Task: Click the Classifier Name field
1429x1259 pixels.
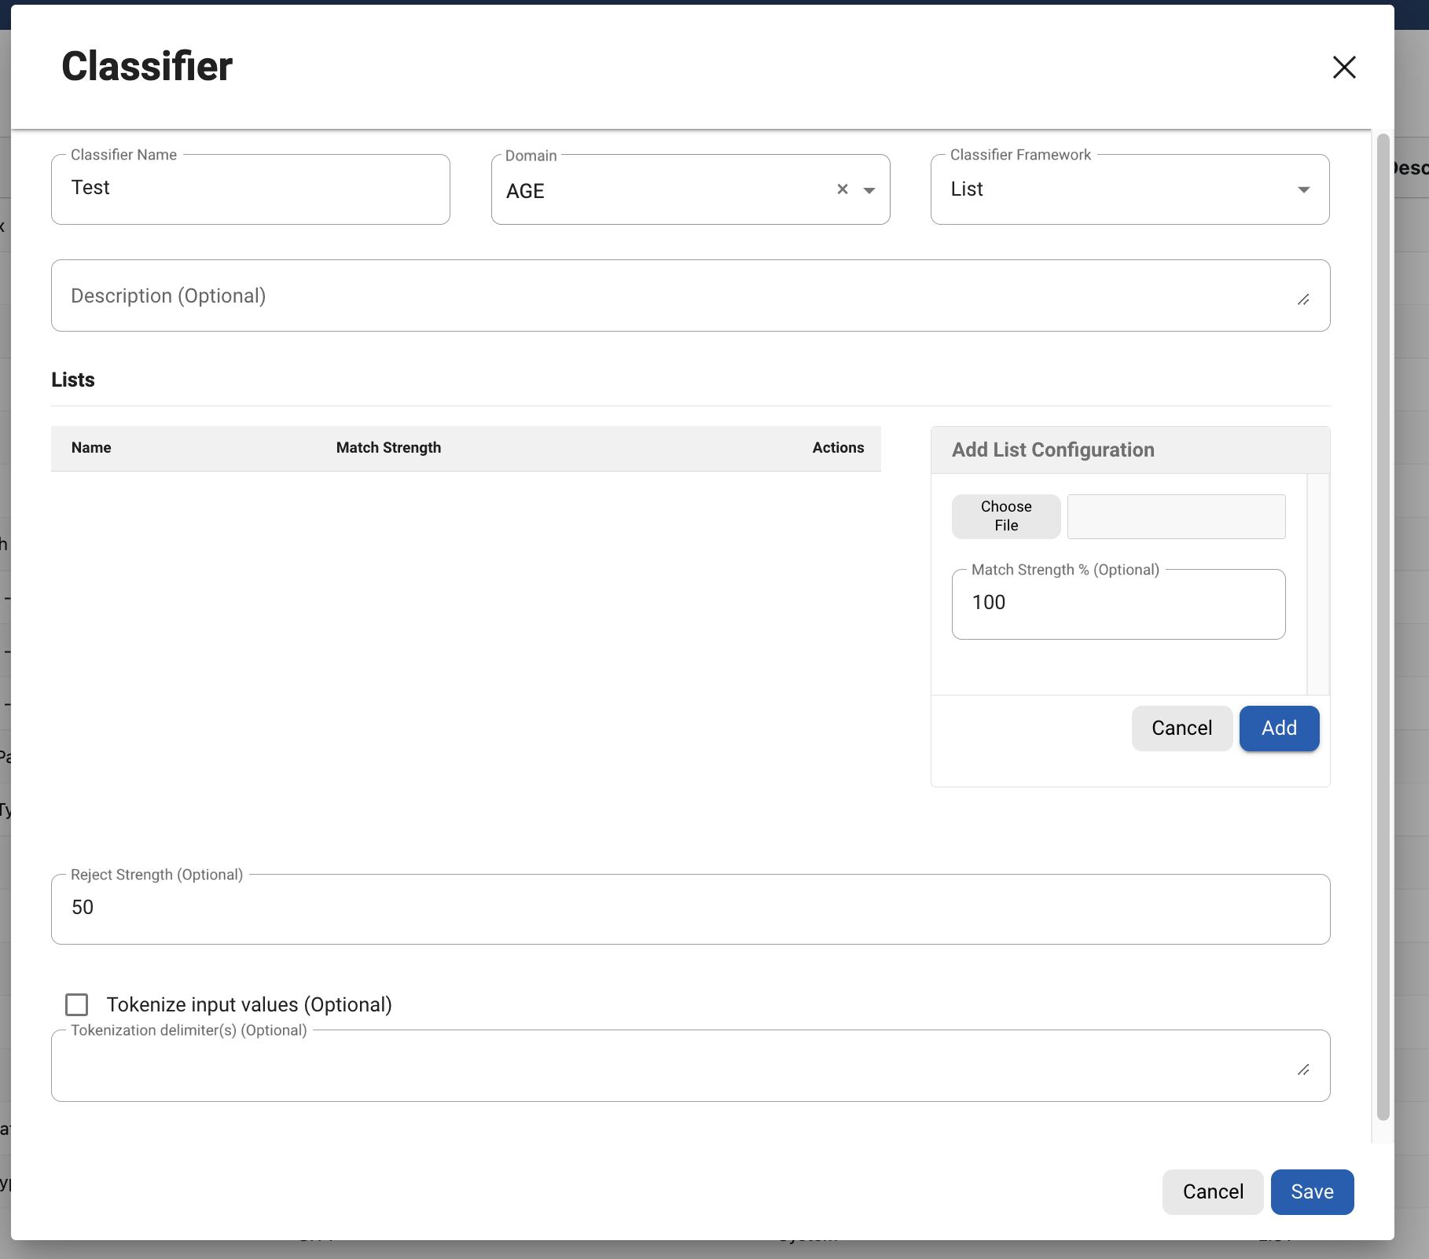Action: click(x=250, y=189)
